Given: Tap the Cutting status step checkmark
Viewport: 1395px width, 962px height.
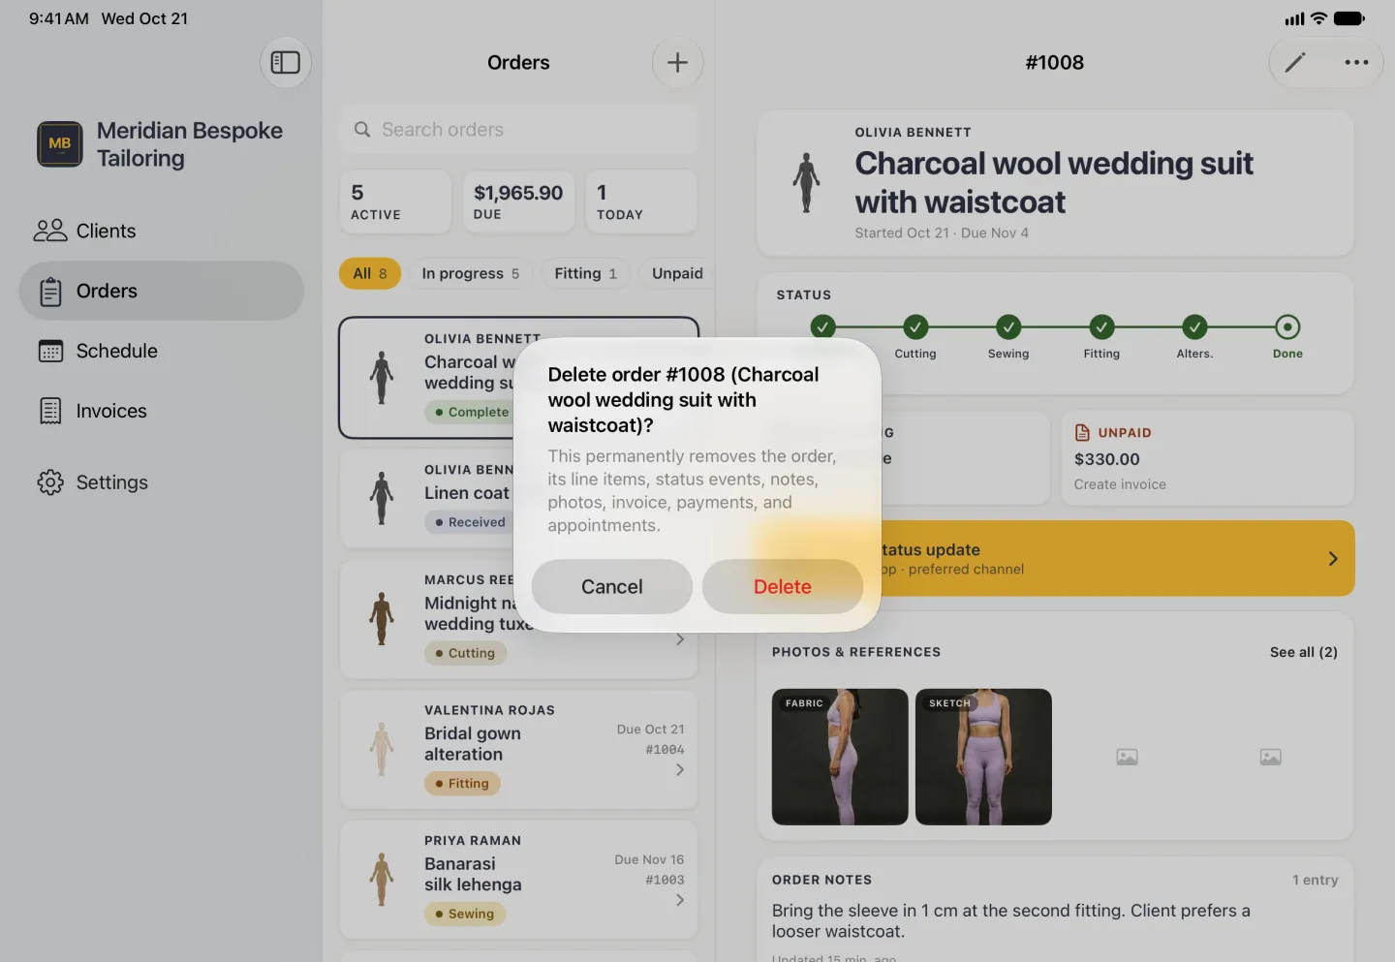Looking at the screenshot, I should pyautogui.click(x=915, y=327).
